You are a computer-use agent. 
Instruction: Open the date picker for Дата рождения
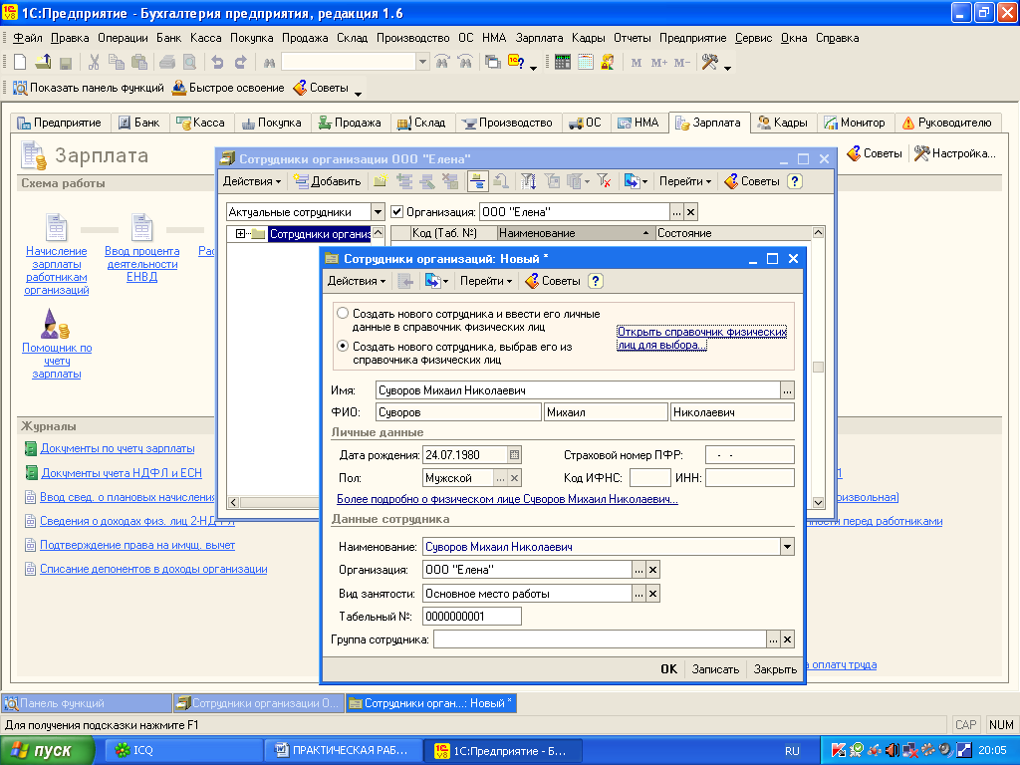[x=514, y=454]
